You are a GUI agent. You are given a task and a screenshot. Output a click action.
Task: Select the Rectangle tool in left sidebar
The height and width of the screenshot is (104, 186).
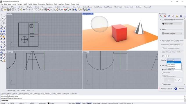[4, 23]
